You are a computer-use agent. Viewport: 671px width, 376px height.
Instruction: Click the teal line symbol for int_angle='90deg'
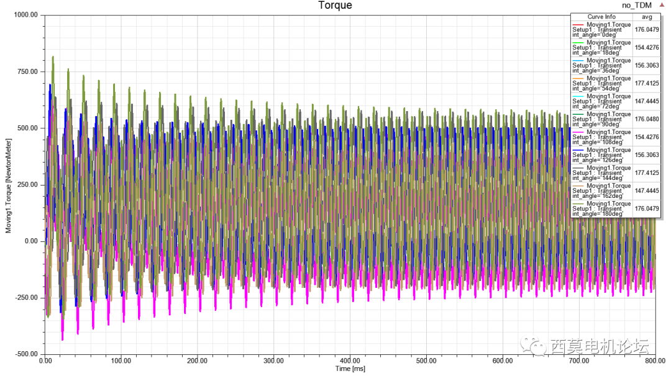[578, 115]
